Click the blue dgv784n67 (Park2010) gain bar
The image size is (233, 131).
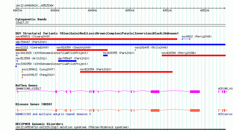(x=120, y=45)
